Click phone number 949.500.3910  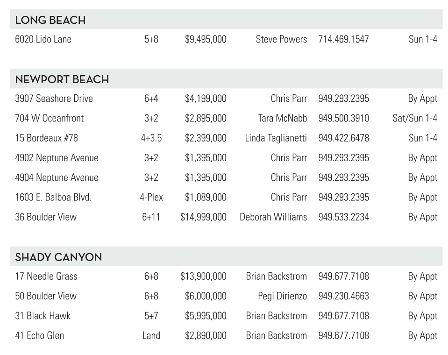[x=343, y=118]
